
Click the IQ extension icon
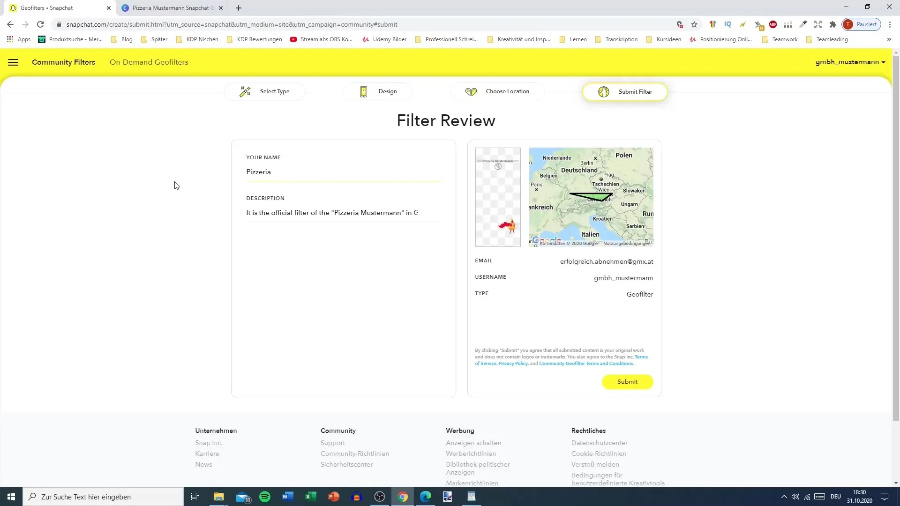click(x=728, y=24)
